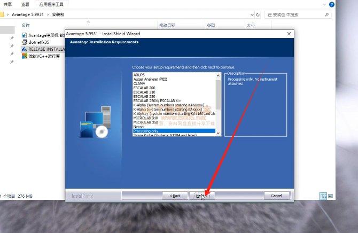
Task: Sort by 修改日期 column header
Action: [167, 25]
